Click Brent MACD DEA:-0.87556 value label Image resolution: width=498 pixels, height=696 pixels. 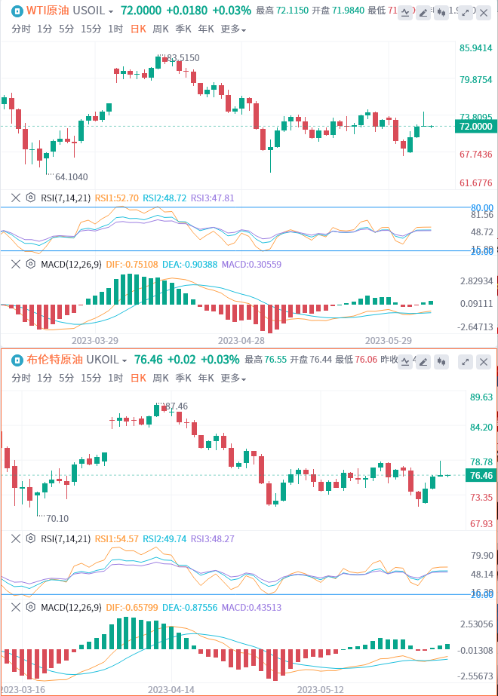click(x=189, y=607)
